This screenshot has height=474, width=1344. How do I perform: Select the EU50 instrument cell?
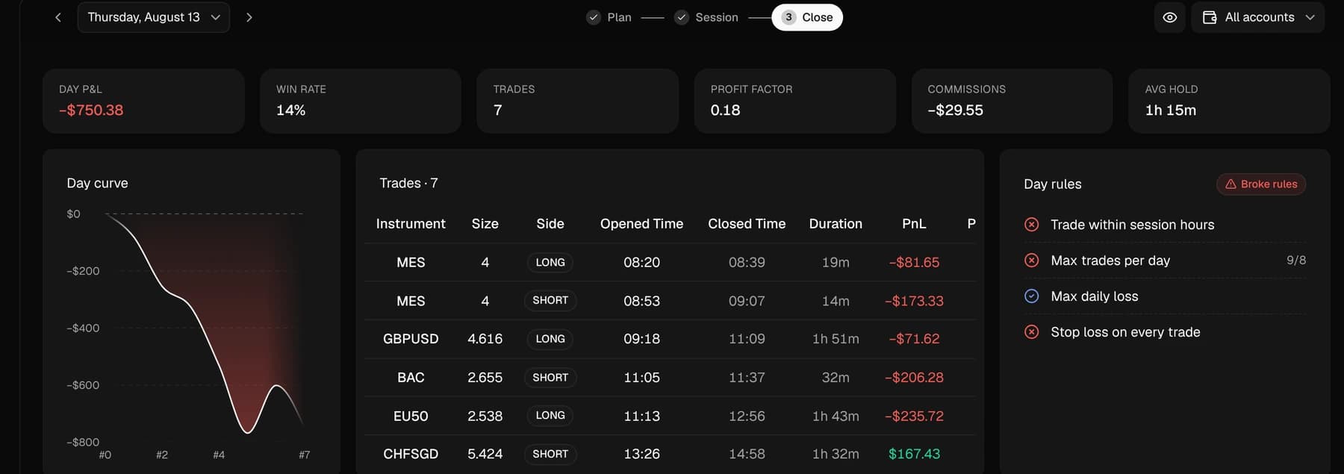coord(411,416)
